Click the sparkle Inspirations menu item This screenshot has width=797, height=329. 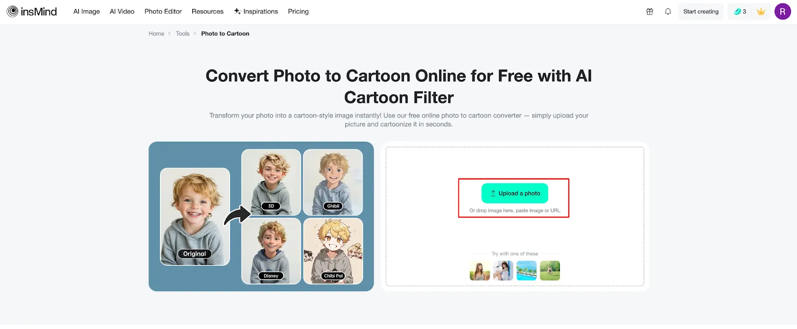[x=256, y=11]
